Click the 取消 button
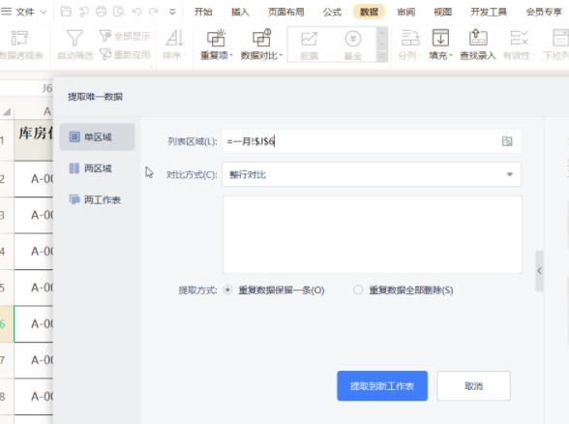This screenshot has height=424, width=569. click(x=473, y=386)
